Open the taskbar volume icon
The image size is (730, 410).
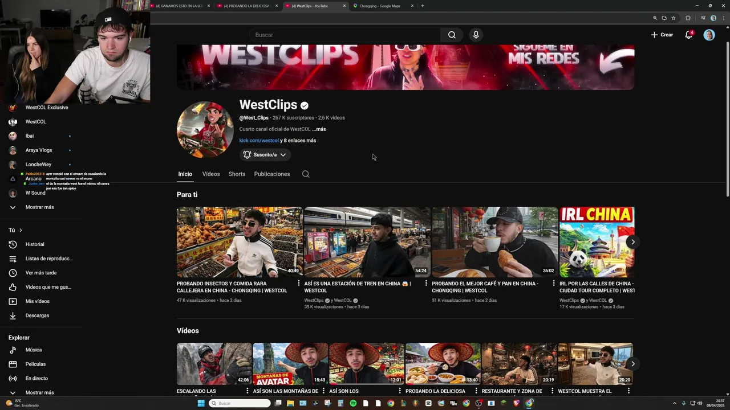700,403
